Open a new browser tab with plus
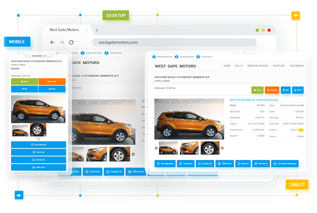The image size is (317, 213). point(97,30)
